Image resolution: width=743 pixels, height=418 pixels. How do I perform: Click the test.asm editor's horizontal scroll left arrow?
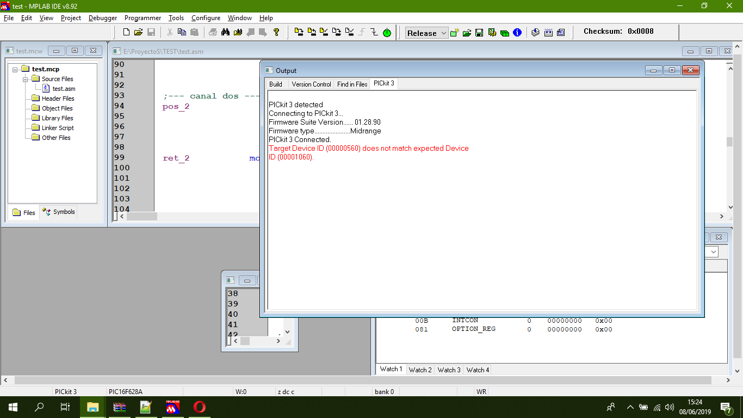pyautogui.click(x=122, y=216)
